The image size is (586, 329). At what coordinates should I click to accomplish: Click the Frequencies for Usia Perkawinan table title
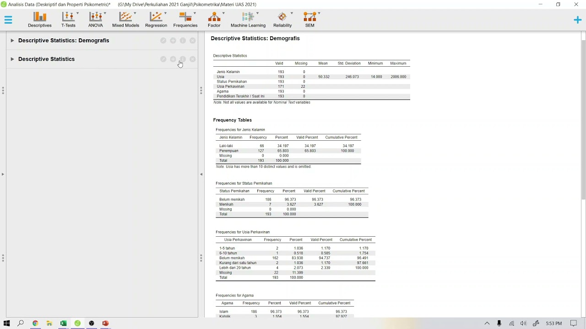(x=243, y=232)
